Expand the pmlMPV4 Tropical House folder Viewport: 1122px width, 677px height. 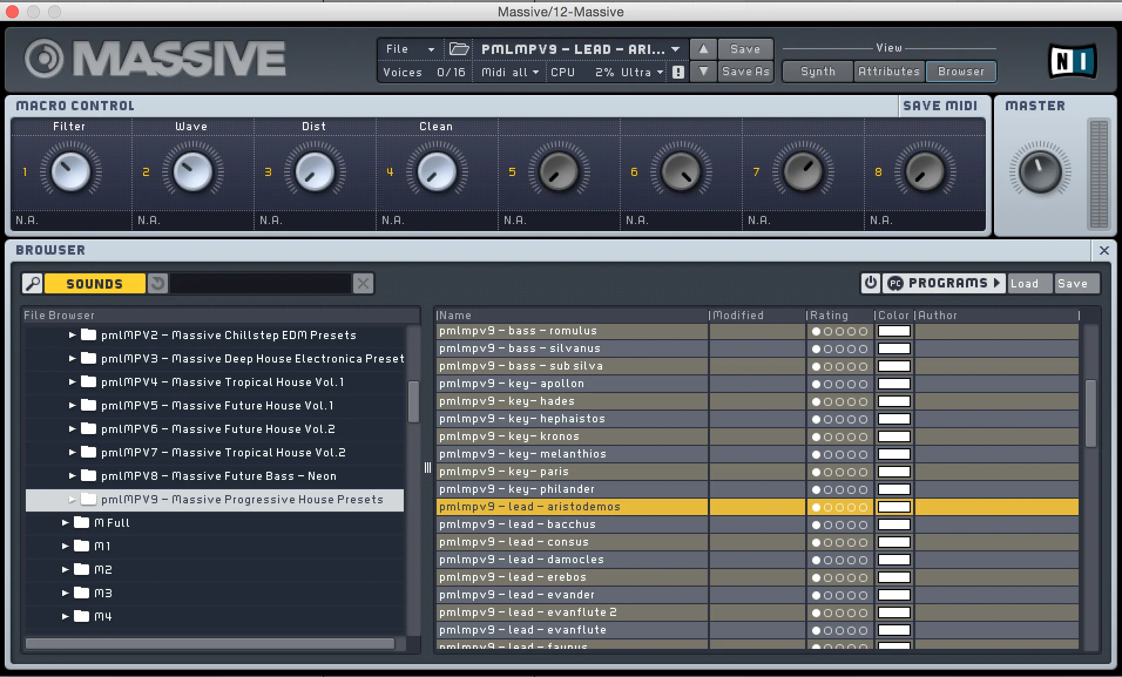click(72, 382)
